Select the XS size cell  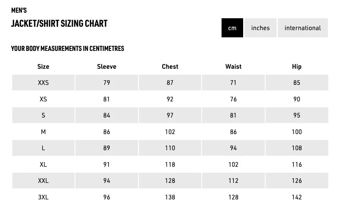pyautogui.click(x=43, y=99)
